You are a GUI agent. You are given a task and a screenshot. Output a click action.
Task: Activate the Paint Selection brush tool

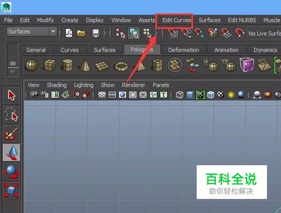click(11, 133)
